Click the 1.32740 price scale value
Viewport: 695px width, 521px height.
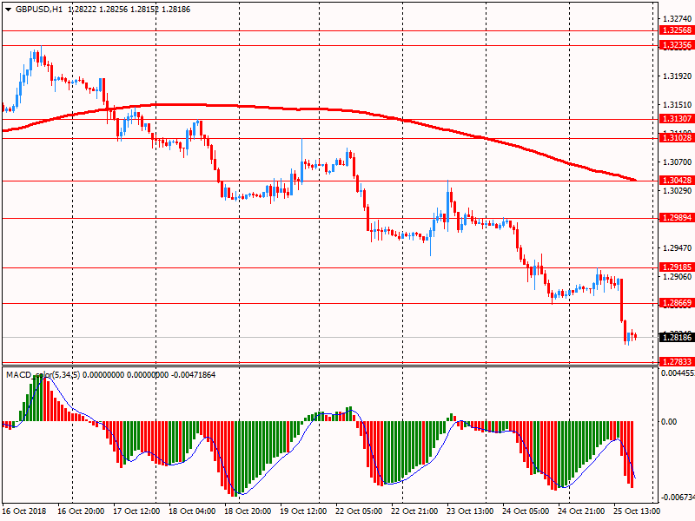[x=677, y=18]
